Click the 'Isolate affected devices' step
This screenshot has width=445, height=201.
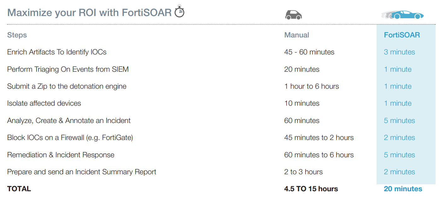(x=44, y=103)
